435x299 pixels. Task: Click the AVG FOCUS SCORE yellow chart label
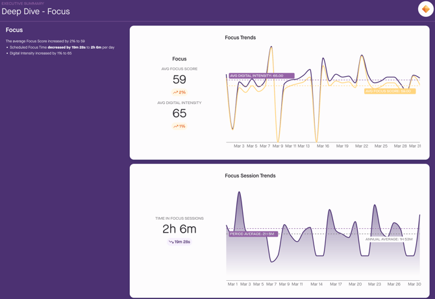[389, 91]
